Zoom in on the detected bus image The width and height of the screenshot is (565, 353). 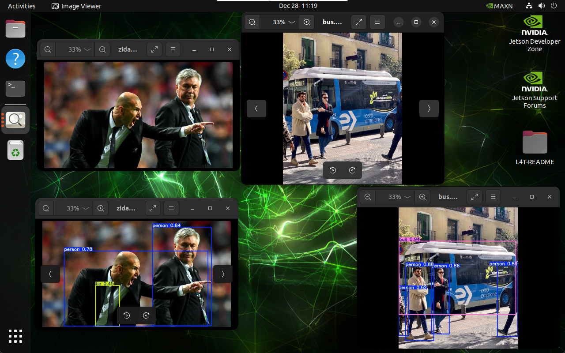coord(422,197)
